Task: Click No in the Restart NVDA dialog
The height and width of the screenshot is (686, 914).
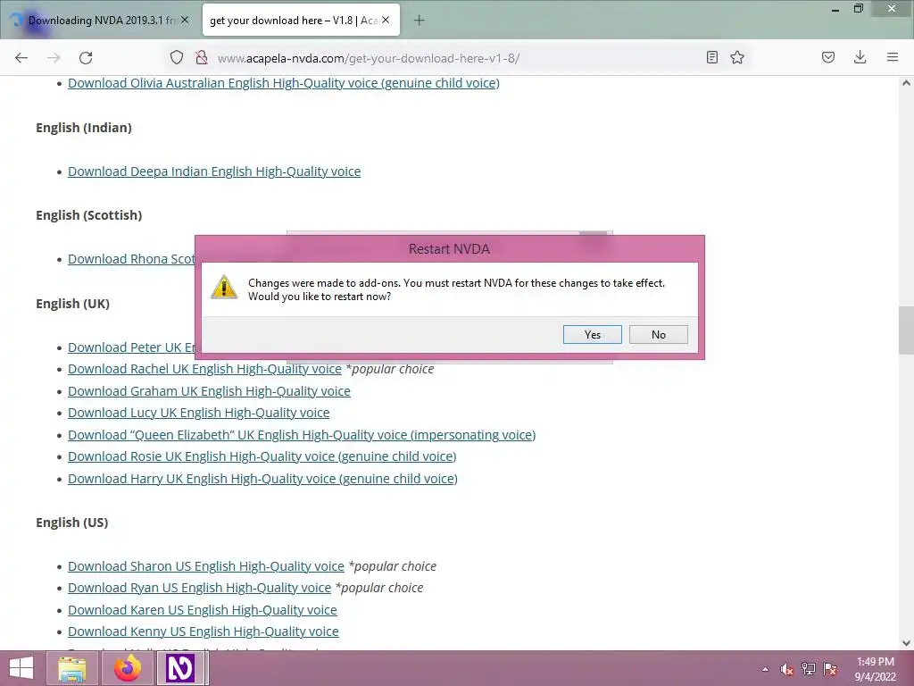Action: click(659, 335)
